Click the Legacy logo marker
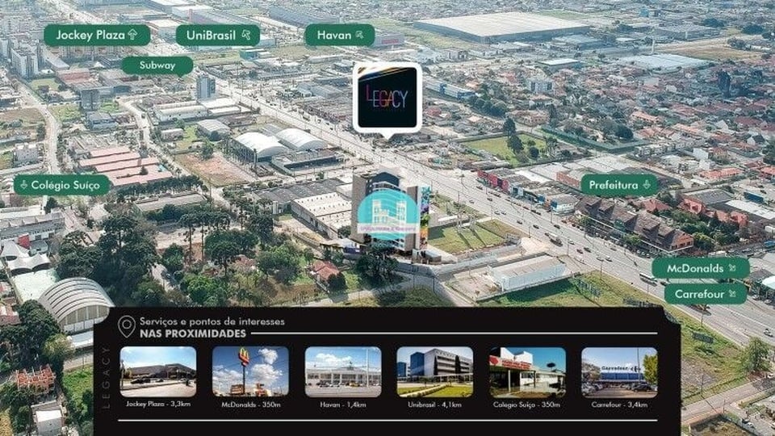 point(387,99)
